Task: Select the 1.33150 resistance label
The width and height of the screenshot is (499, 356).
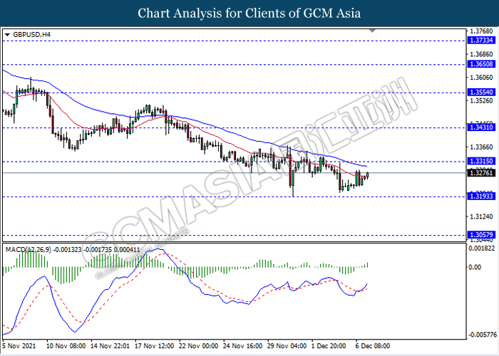Action: 481,161
